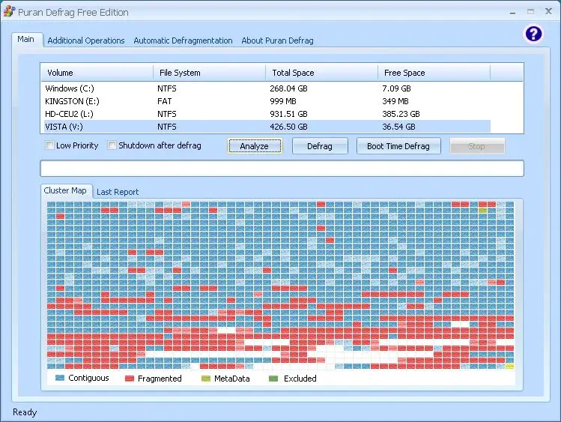Sort by the Total Space column header
Screen dimensions: 561x422
[x=321, y=73]
